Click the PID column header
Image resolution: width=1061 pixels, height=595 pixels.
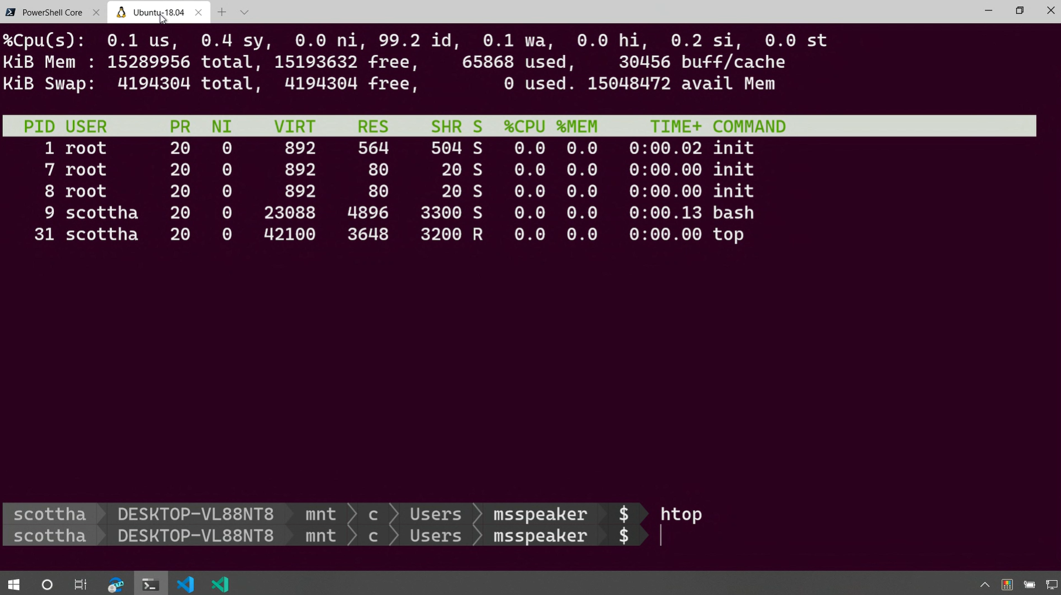point(39,126)
